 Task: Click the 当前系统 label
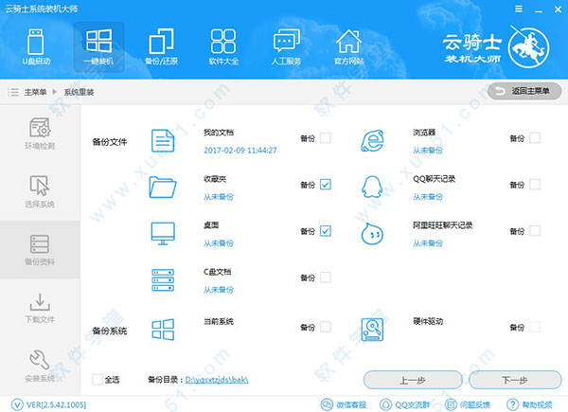(219, 321)
